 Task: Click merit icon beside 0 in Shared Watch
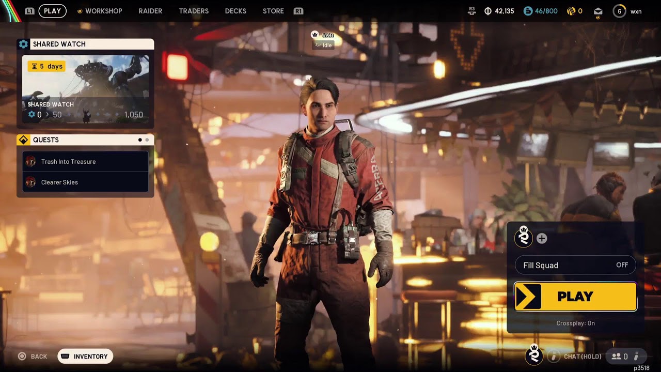(32, 115)
